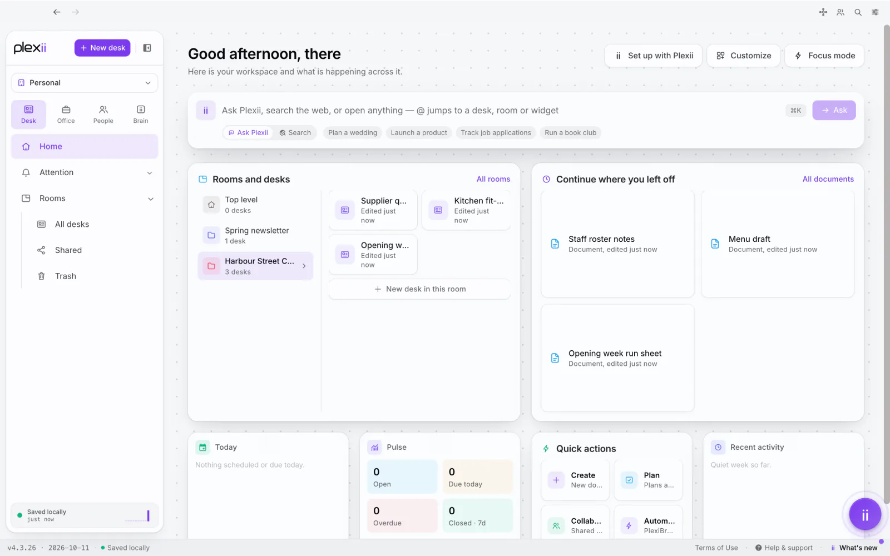Screen dimensions: 890x556
Task: Click the Customize button
Action: pyautogui.click(x=744, y=56)
